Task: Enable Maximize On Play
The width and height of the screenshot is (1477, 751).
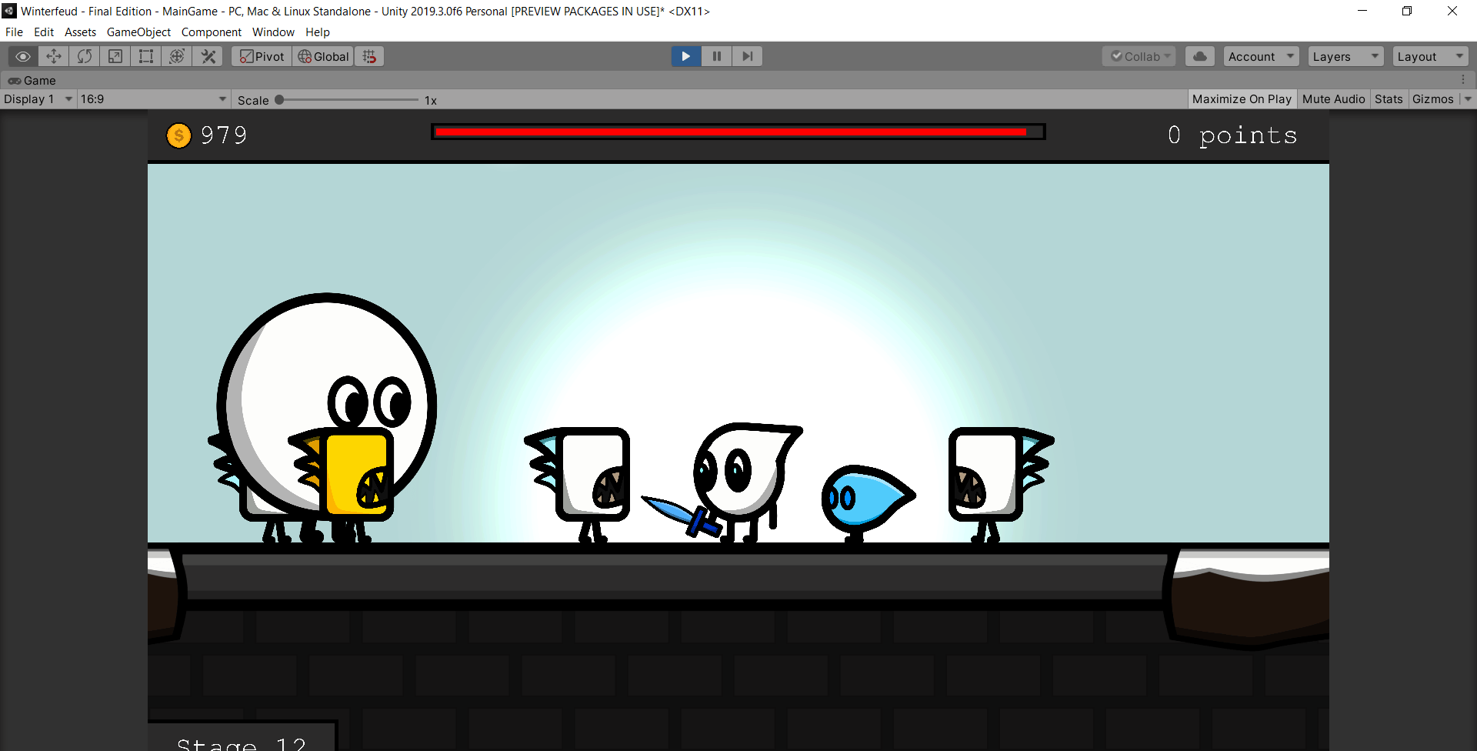Action: [1241, 99]
